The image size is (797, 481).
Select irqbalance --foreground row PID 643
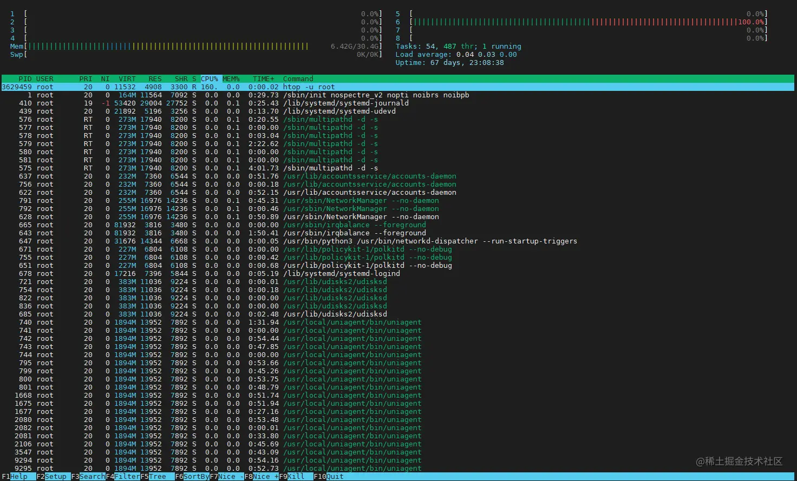point(398,233)
